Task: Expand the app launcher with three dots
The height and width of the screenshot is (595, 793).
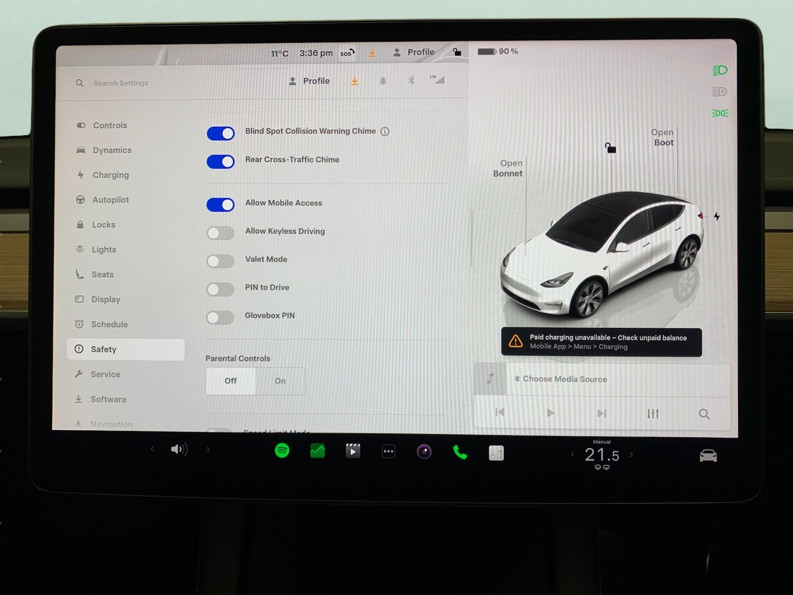Action: pos(388,451)
